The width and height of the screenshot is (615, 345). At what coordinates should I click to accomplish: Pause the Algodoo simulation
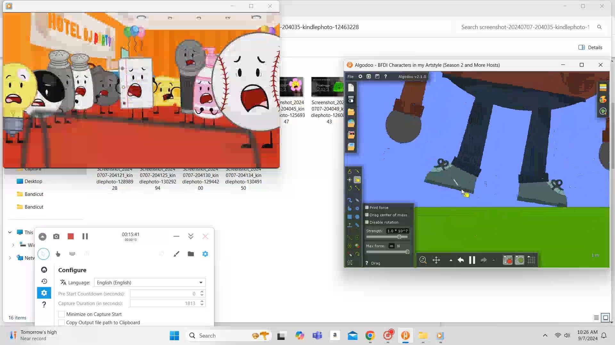point(472,260)
